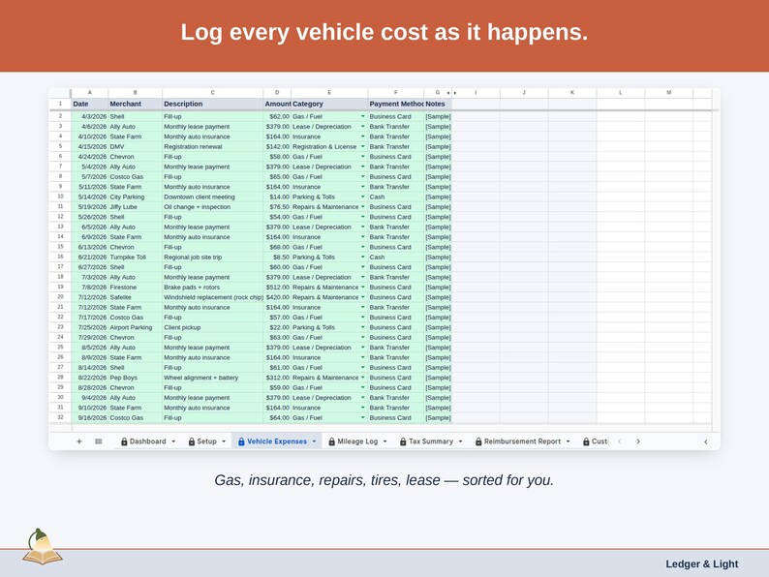
Task: Select the $14.00 amount cell
Action: click(x=277, y=197)
